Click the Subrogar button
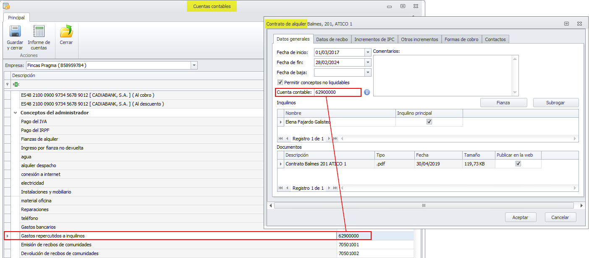Viewport: 589px width, 258px height. pos(556,103)
